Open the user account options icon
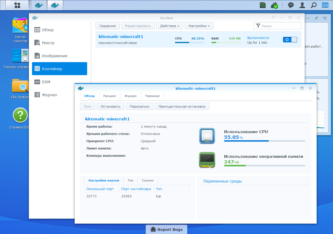Viewport: 333px width, 234px height. [302, 5]
